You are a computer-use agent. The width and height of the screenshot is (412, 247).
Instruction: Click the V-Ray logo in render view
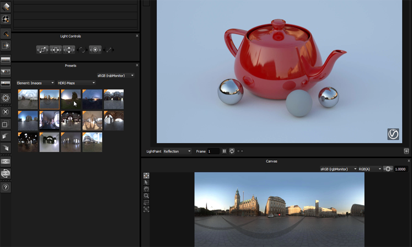pos(393,134)
